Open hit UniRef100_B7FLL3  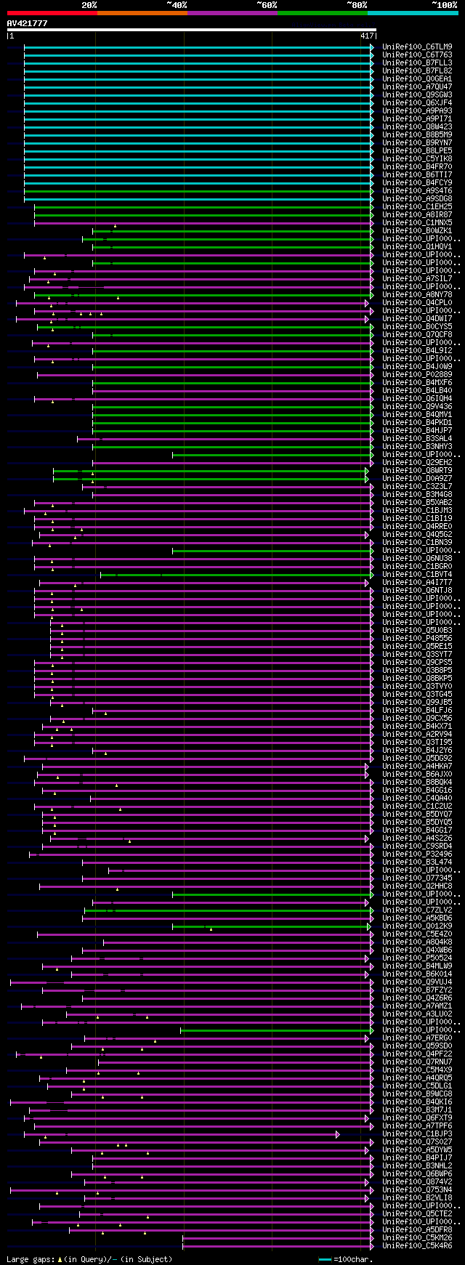417,63
